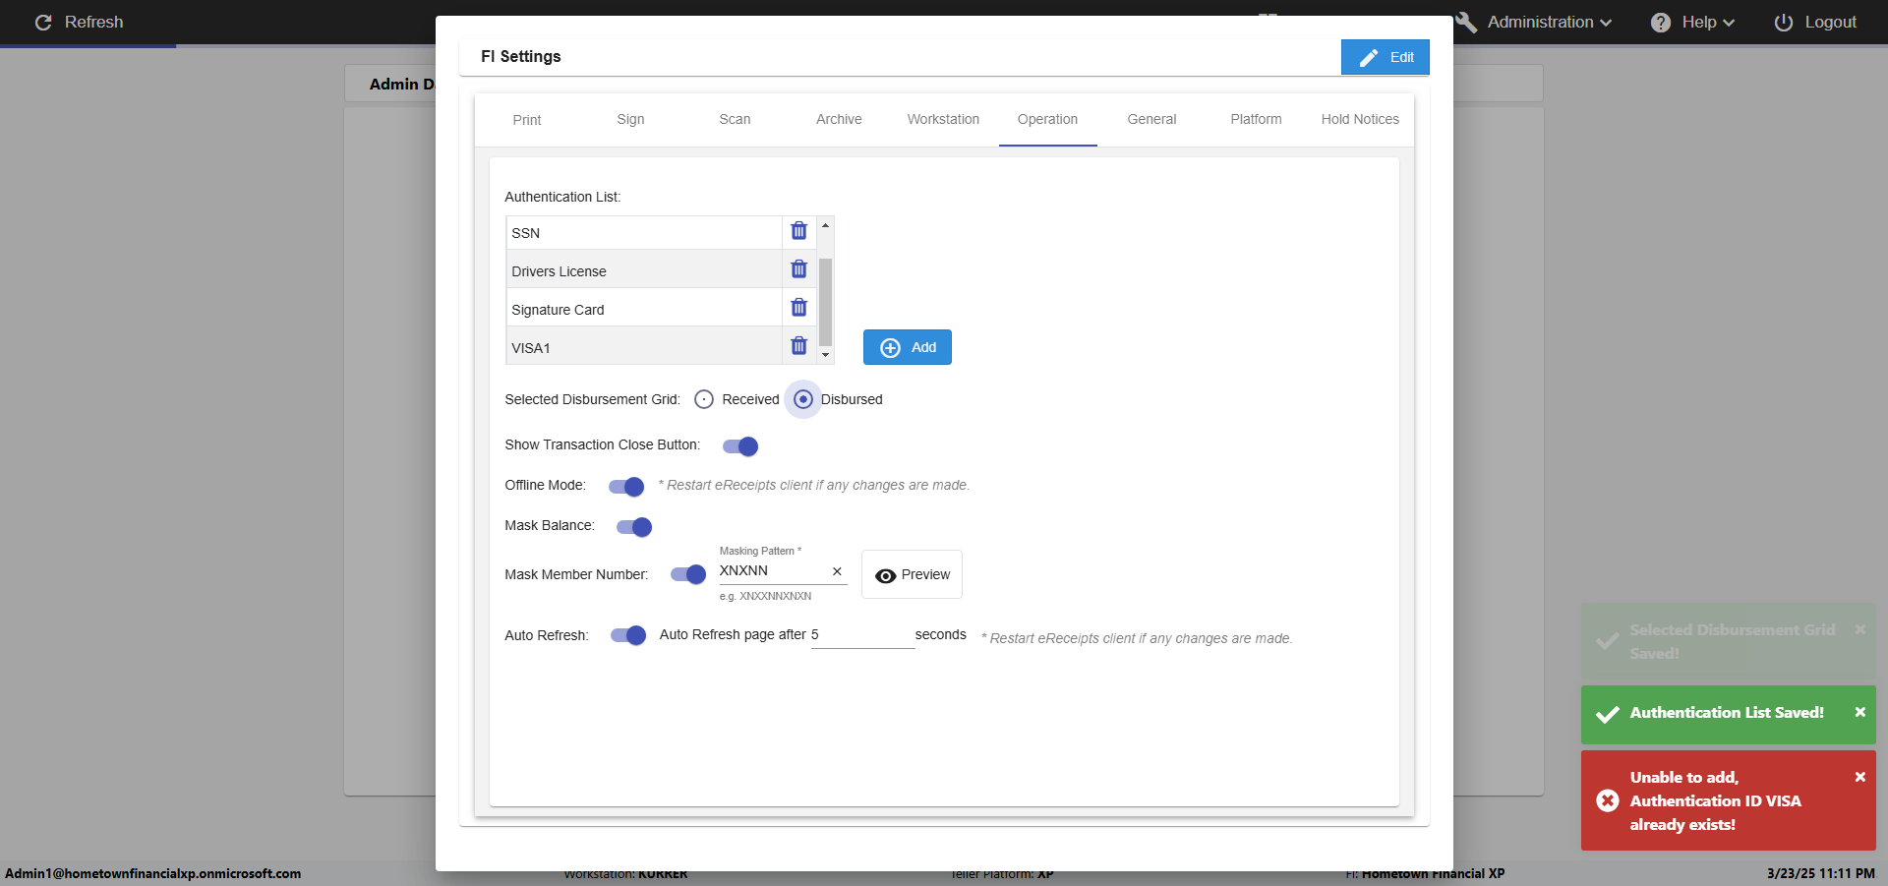Click the auto refresh seconds field
Screen dimensions: 1888x886
[862, 635]
